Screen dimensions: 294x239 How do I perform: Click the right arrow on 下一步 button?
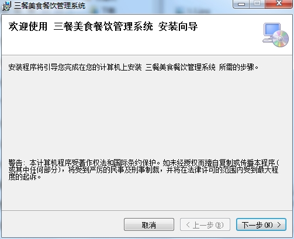pyautogui.click(x=279, y=225)
